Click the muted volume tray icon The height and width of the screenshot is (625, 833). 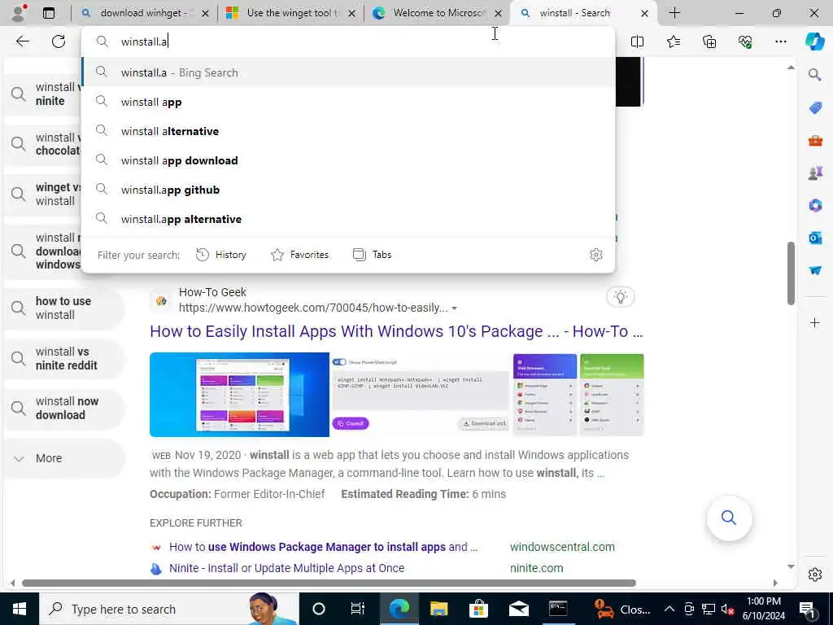(727, 609)
